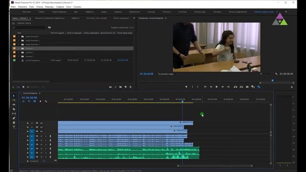This screenshot has width=306, height=172.
Task: Open the Клип menu
Action: [32, 7]
